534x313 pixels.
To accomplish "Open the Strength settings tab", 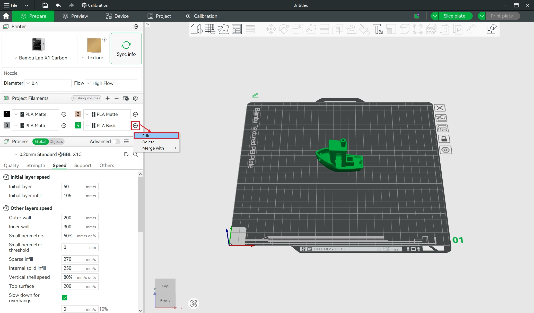I will (x=36, y=165).
